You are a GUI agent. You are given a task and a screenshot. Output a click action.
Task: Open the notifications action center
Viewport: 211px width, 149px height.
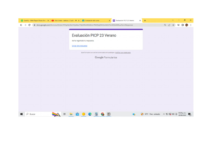pyautogui.click(x=190, y=114)
